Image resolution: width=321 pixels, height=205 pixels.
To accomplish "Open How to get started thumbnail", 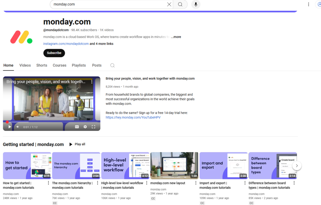I will coord(27,166).
